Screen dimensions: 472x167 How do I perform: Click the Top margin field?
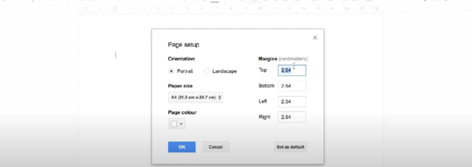coord(292,71)
